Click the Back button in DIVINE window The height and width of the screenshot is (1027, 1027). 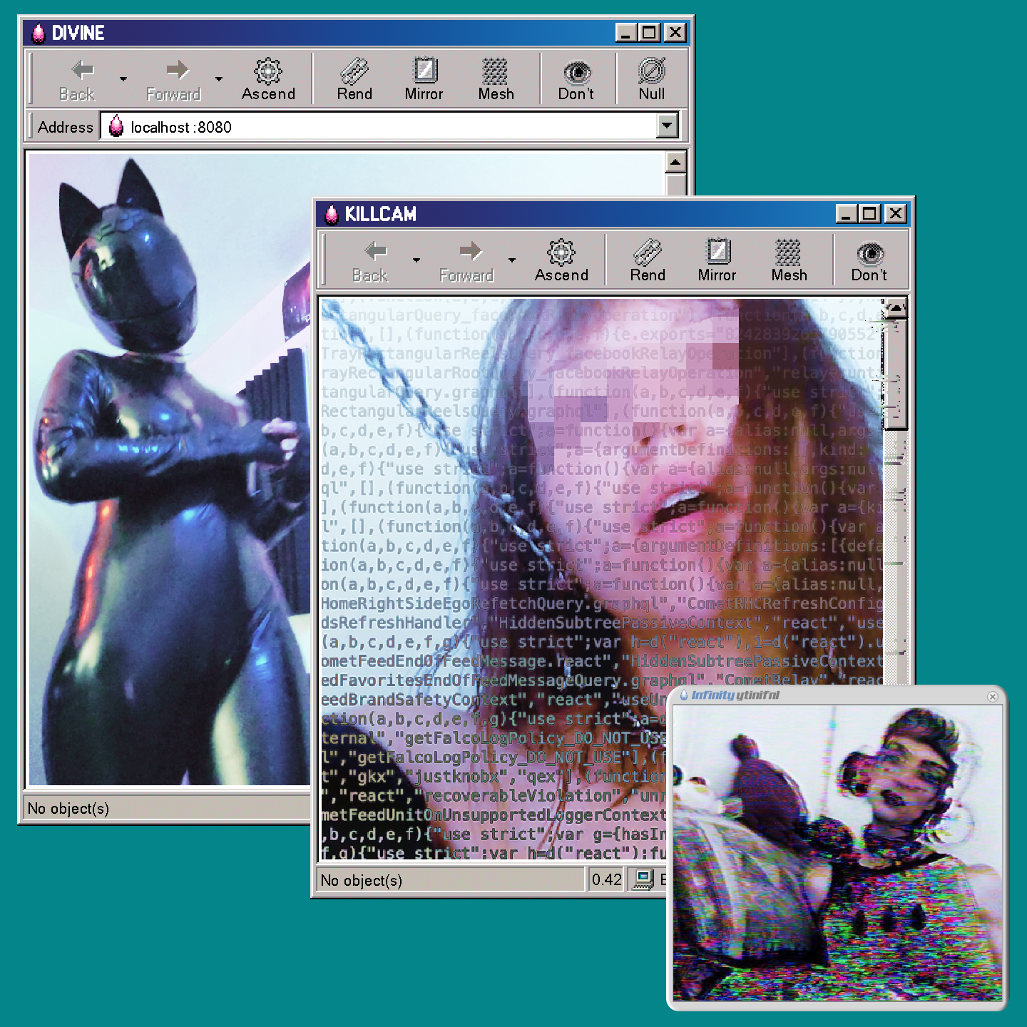tap(78, 79)
